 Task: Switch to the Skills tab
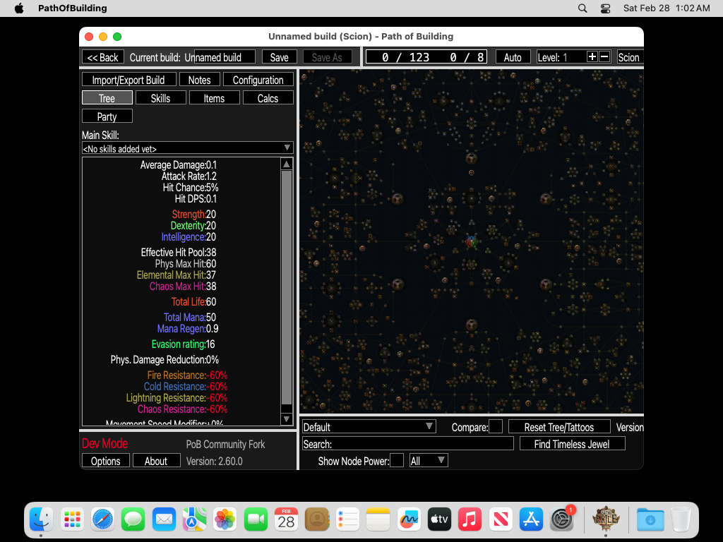[160, 98]
